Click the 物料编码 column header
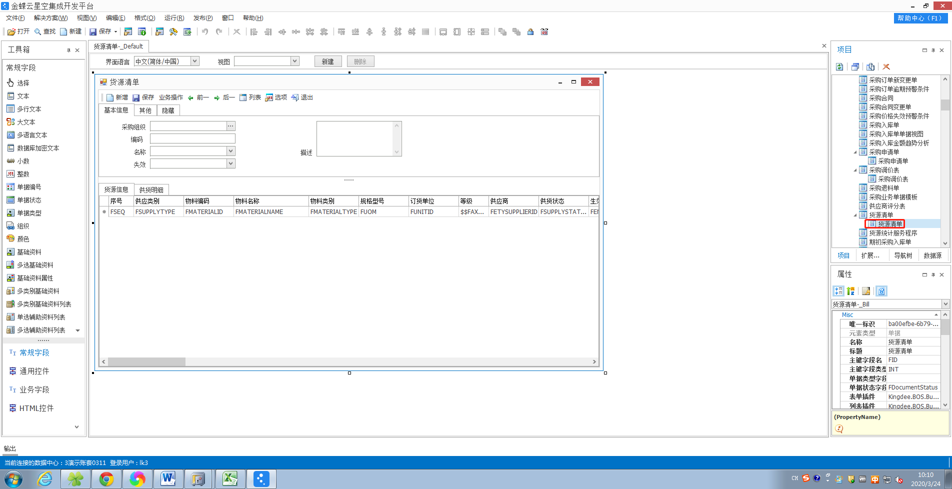 point(208,201)
